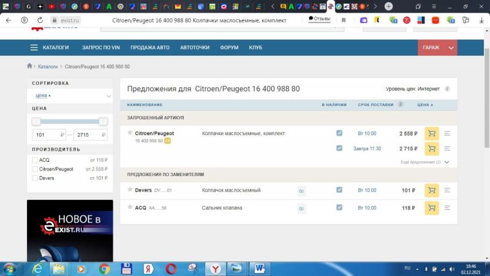The width and height of the screenshot is (490, 276).
Task: Click Гараж button in navigation bar
Action: click(x=431, y=48)
